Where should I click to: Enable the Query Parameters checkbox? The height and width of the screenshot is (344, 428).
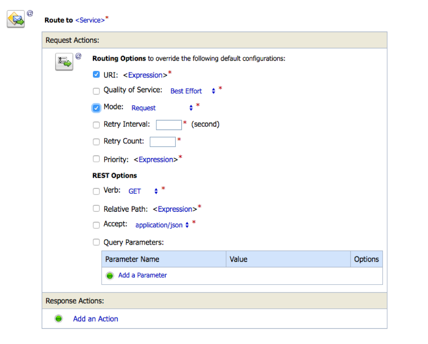(x=96, y=242)
